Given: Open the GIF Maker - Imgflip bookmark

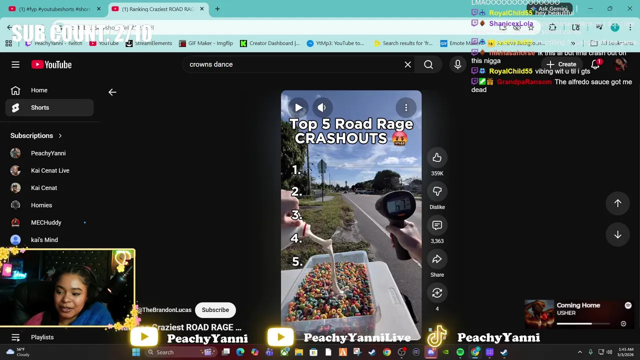Looking at the screenshot, I should point(205,43).
